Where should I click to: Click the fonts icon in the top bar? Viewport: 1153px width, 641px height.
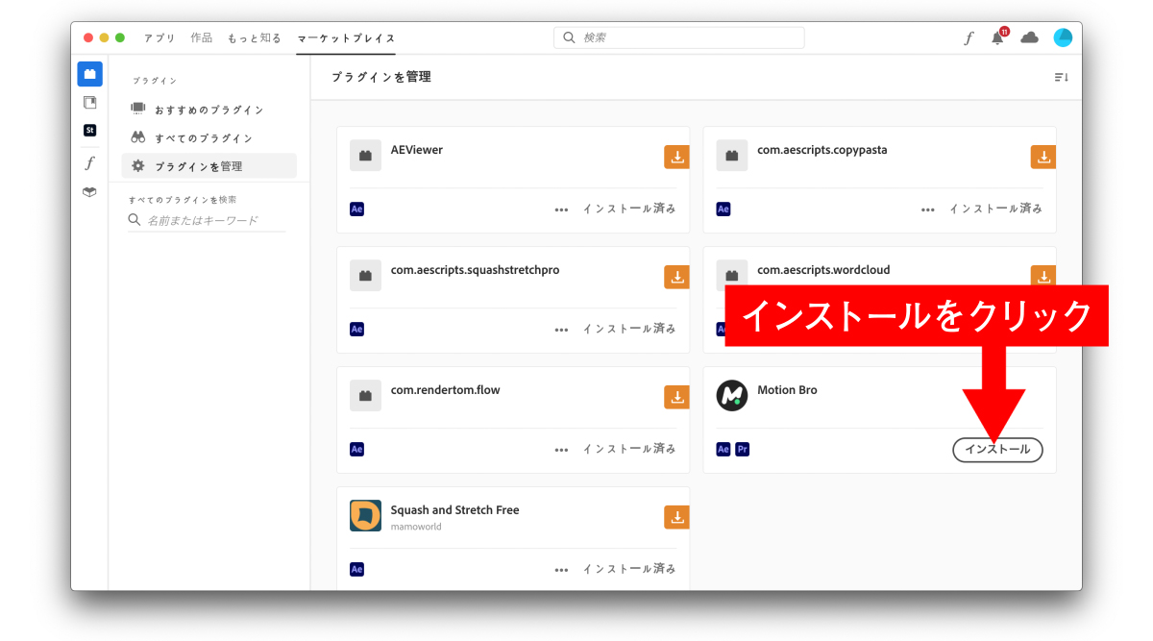(x=969, y=37)
